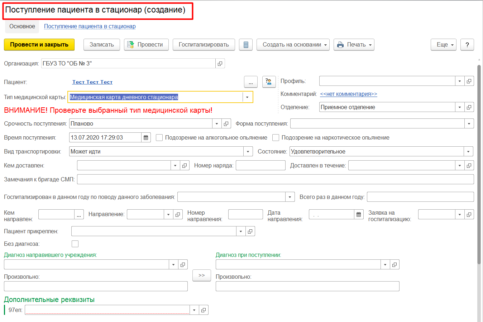Viewport: 483px width, 322px height.
Task: Click the list icon button after Госпитализировать
Action: pyautogui.click(x=246, y=45)
